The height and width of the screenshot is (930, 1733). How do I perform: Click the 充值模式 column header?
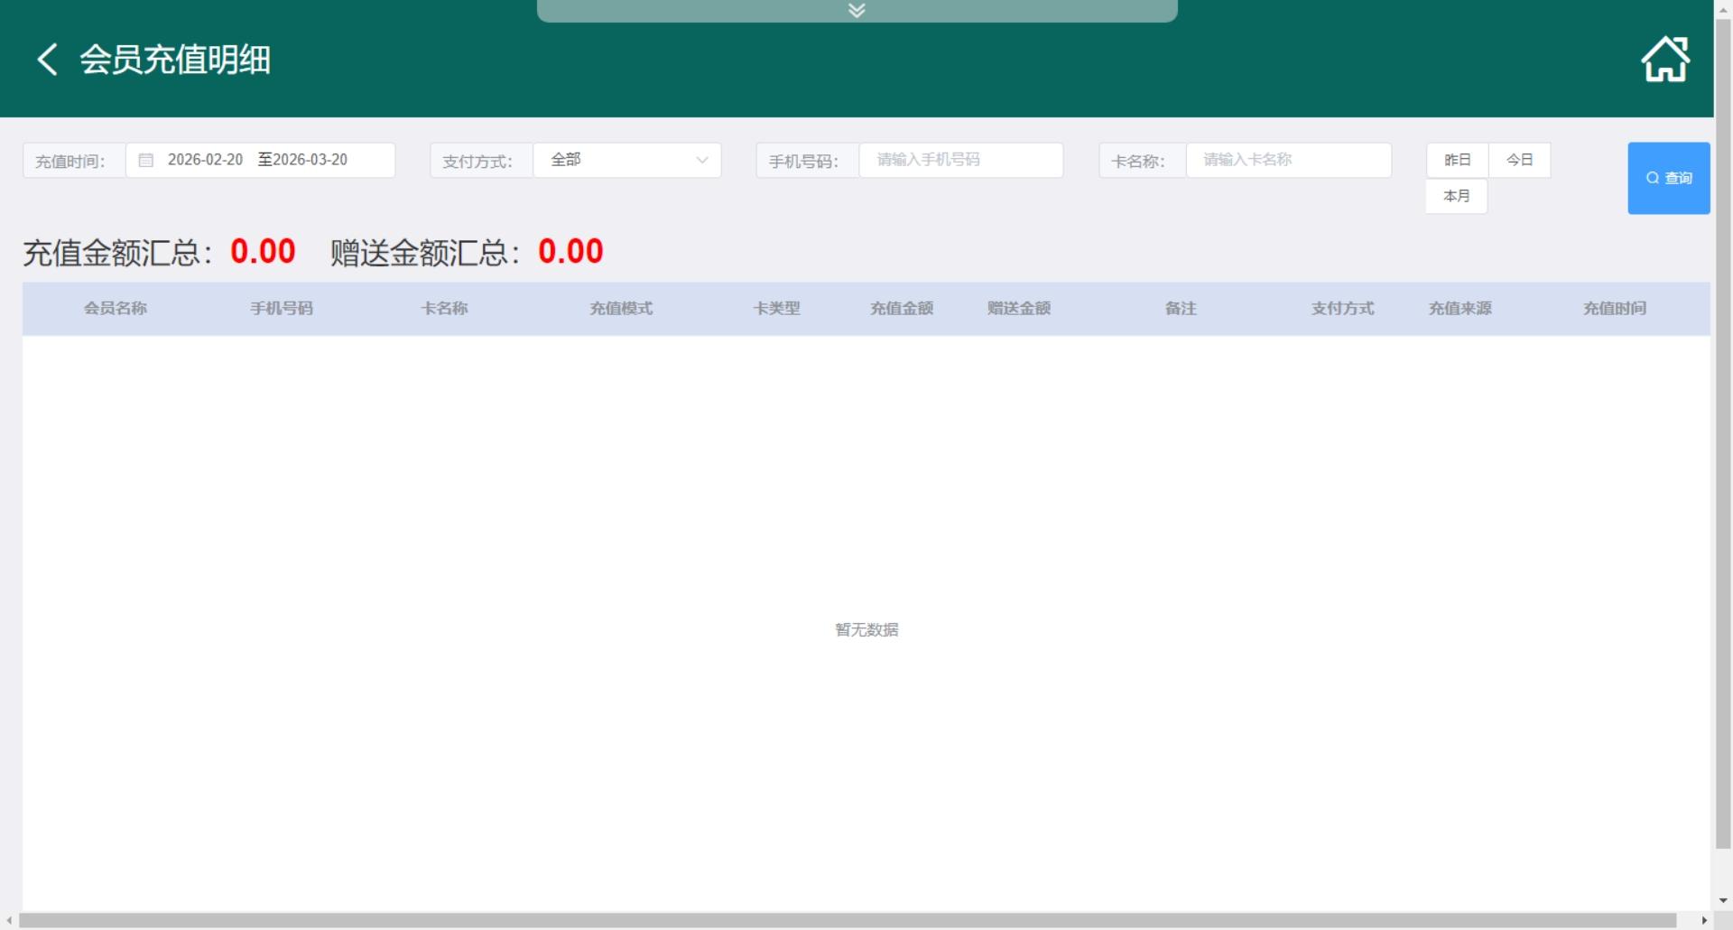pyautogui.click(x=621, y=309)
